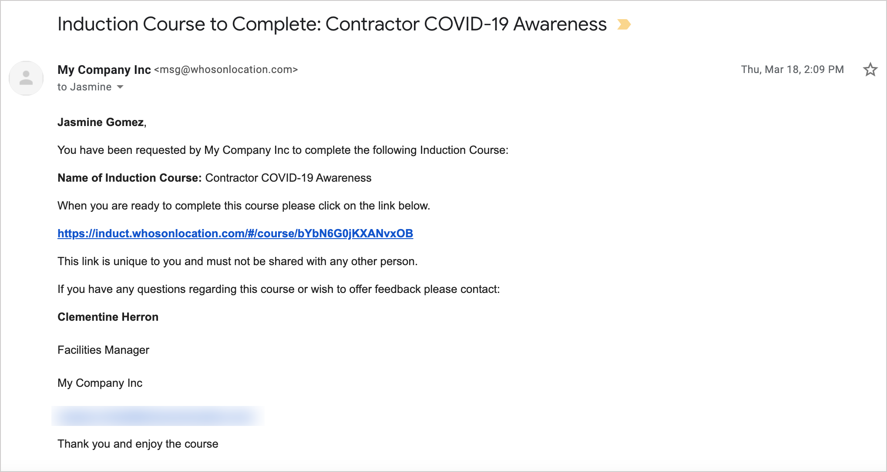Click sender name My Company Inc
This screenshot has height=472, width=887.
[x=104, y=70]
